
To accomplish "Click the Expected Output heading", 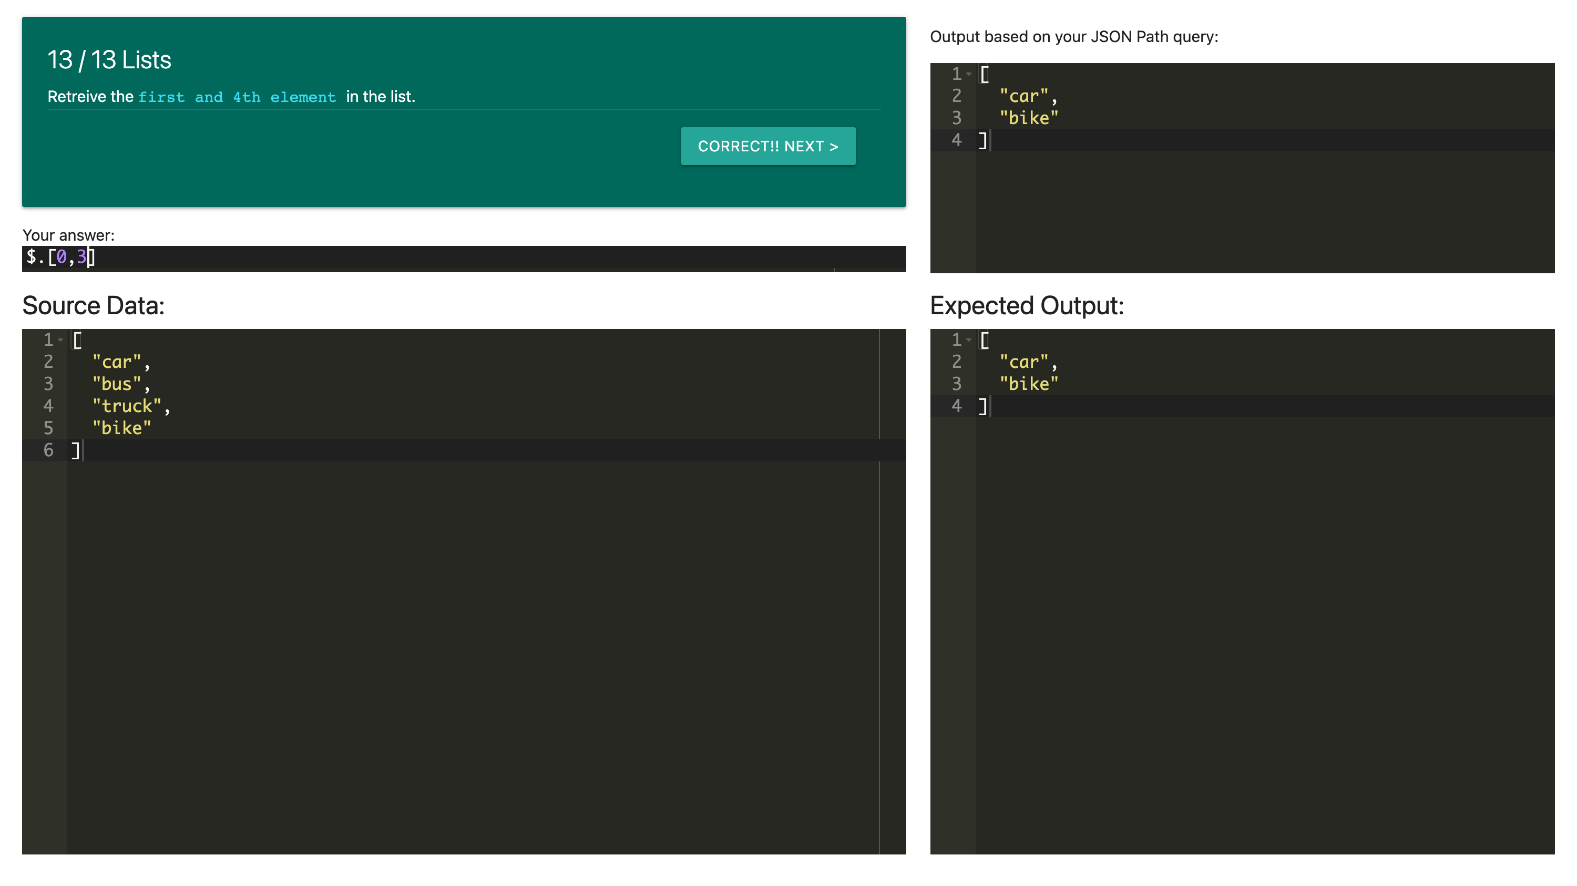I will pos(1027,306).
